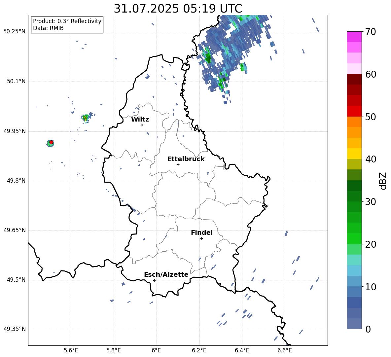Click the colorbar value 60
This screenshot has height=357, width=391.
371,74
